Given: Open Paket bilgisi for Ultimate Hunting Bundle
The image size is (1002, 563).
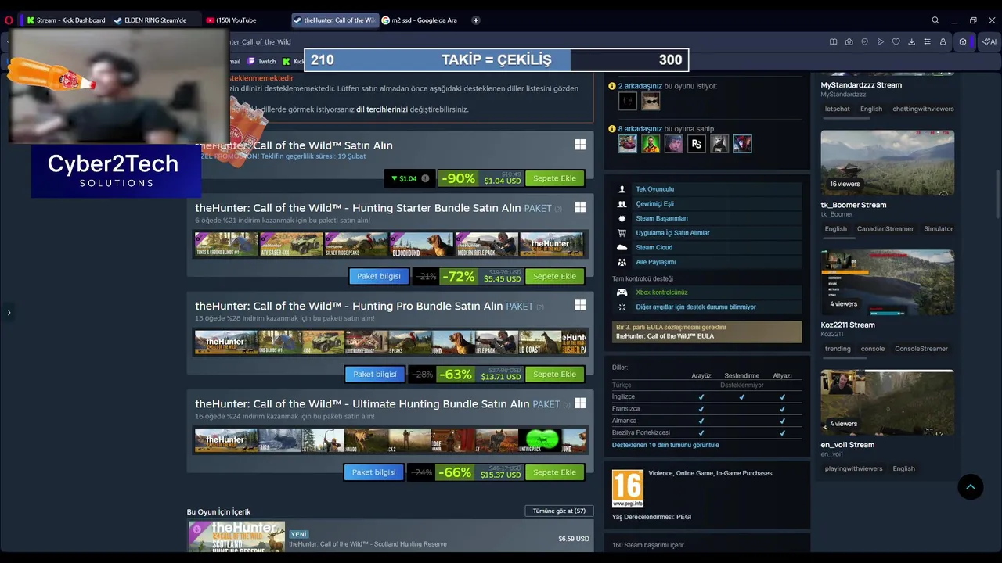Looking at the screenshot, I should point(373,472).
